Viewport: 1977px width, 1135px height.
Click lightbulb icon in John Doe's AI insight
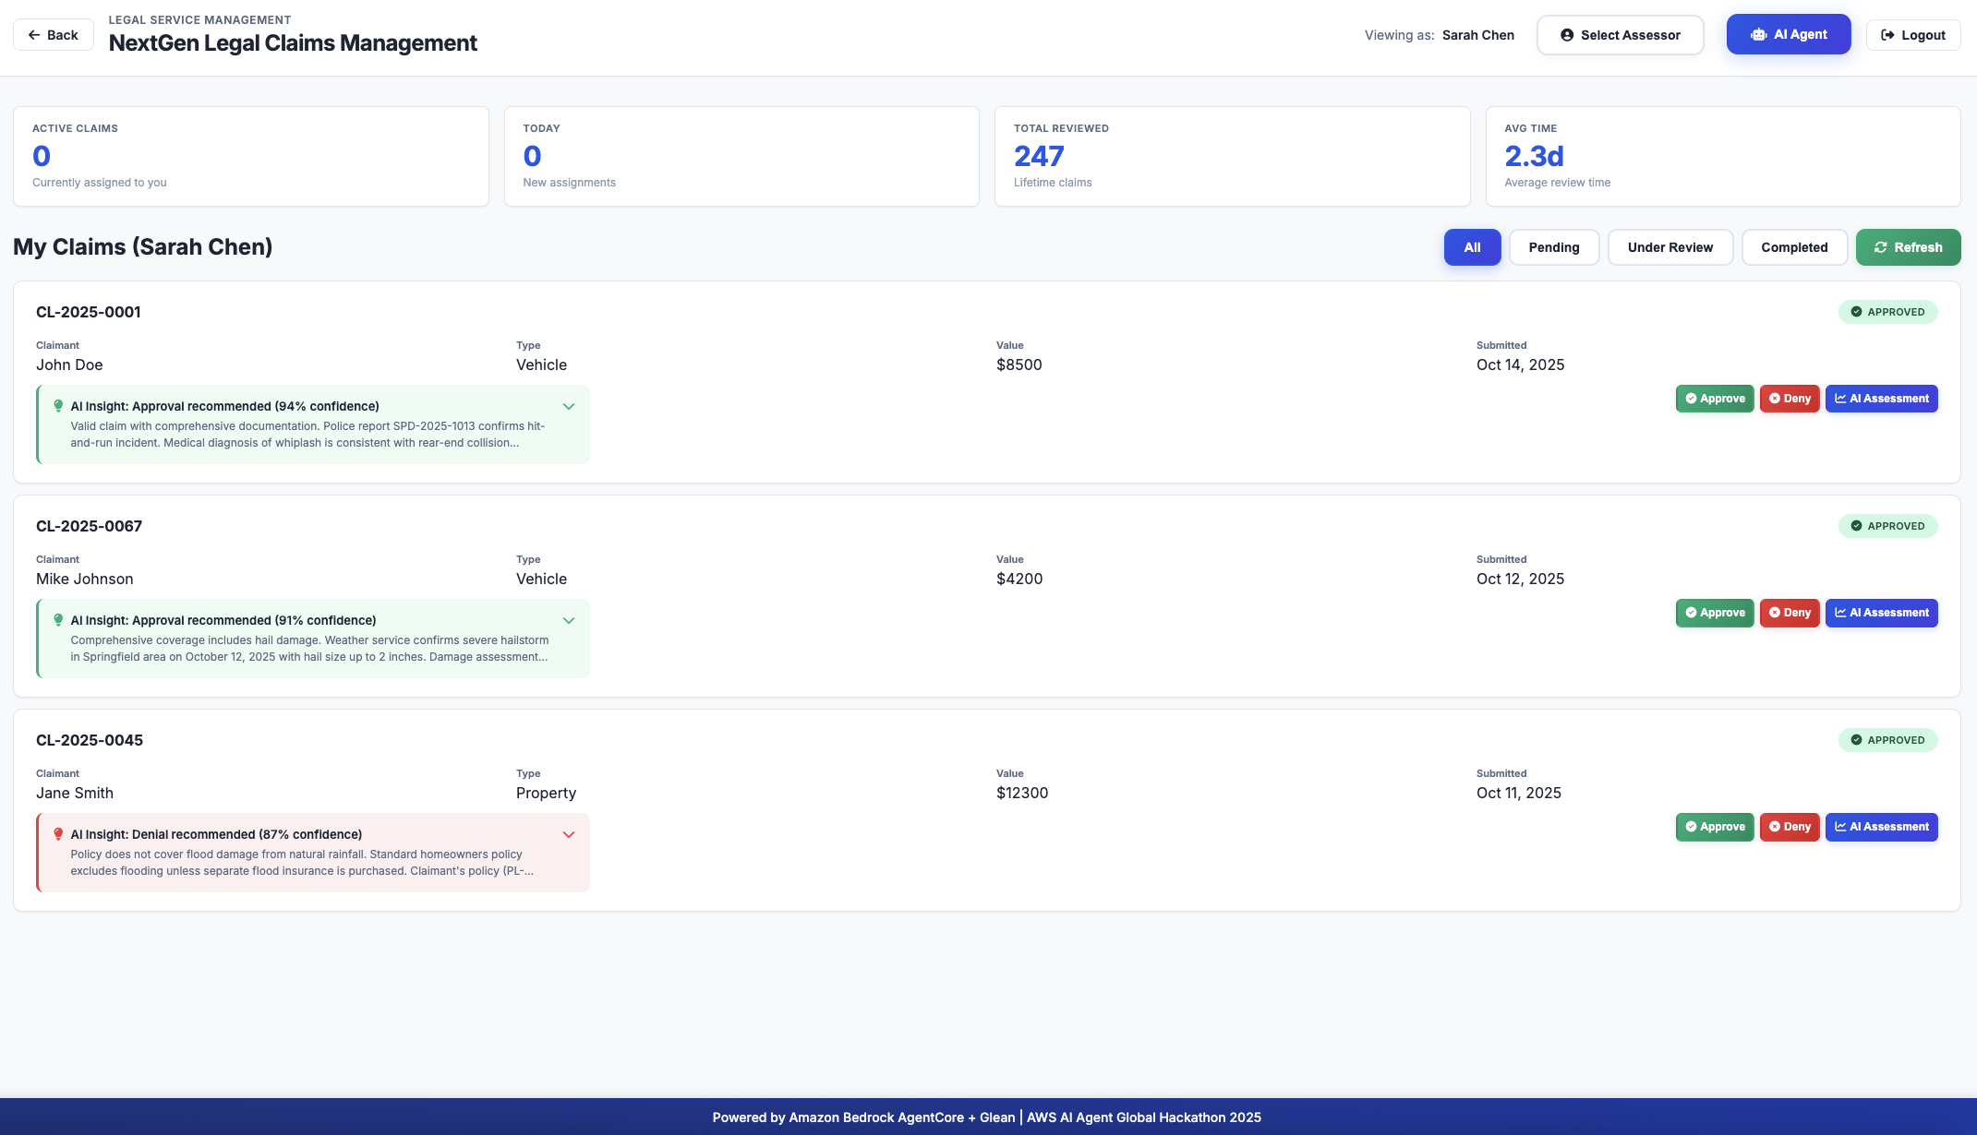(x=58, y=406)
